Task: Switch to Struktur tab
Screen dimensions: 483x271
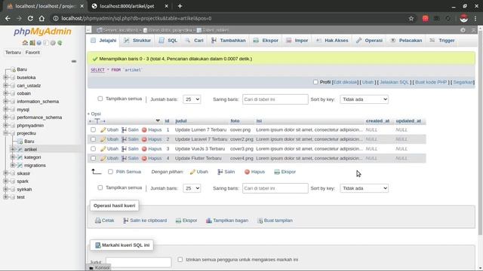Action: 137,40
